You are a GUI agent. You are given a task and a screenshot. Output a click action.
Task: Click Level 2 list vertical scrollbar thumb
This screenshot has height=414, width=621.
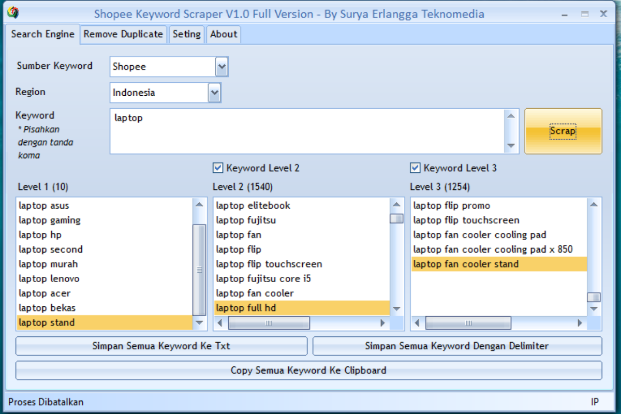(396, 218)
